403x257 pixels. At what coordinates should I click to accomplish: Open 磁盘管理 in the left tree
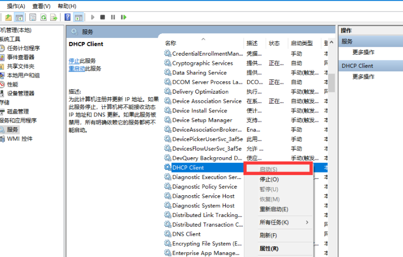tap(18, 111)
